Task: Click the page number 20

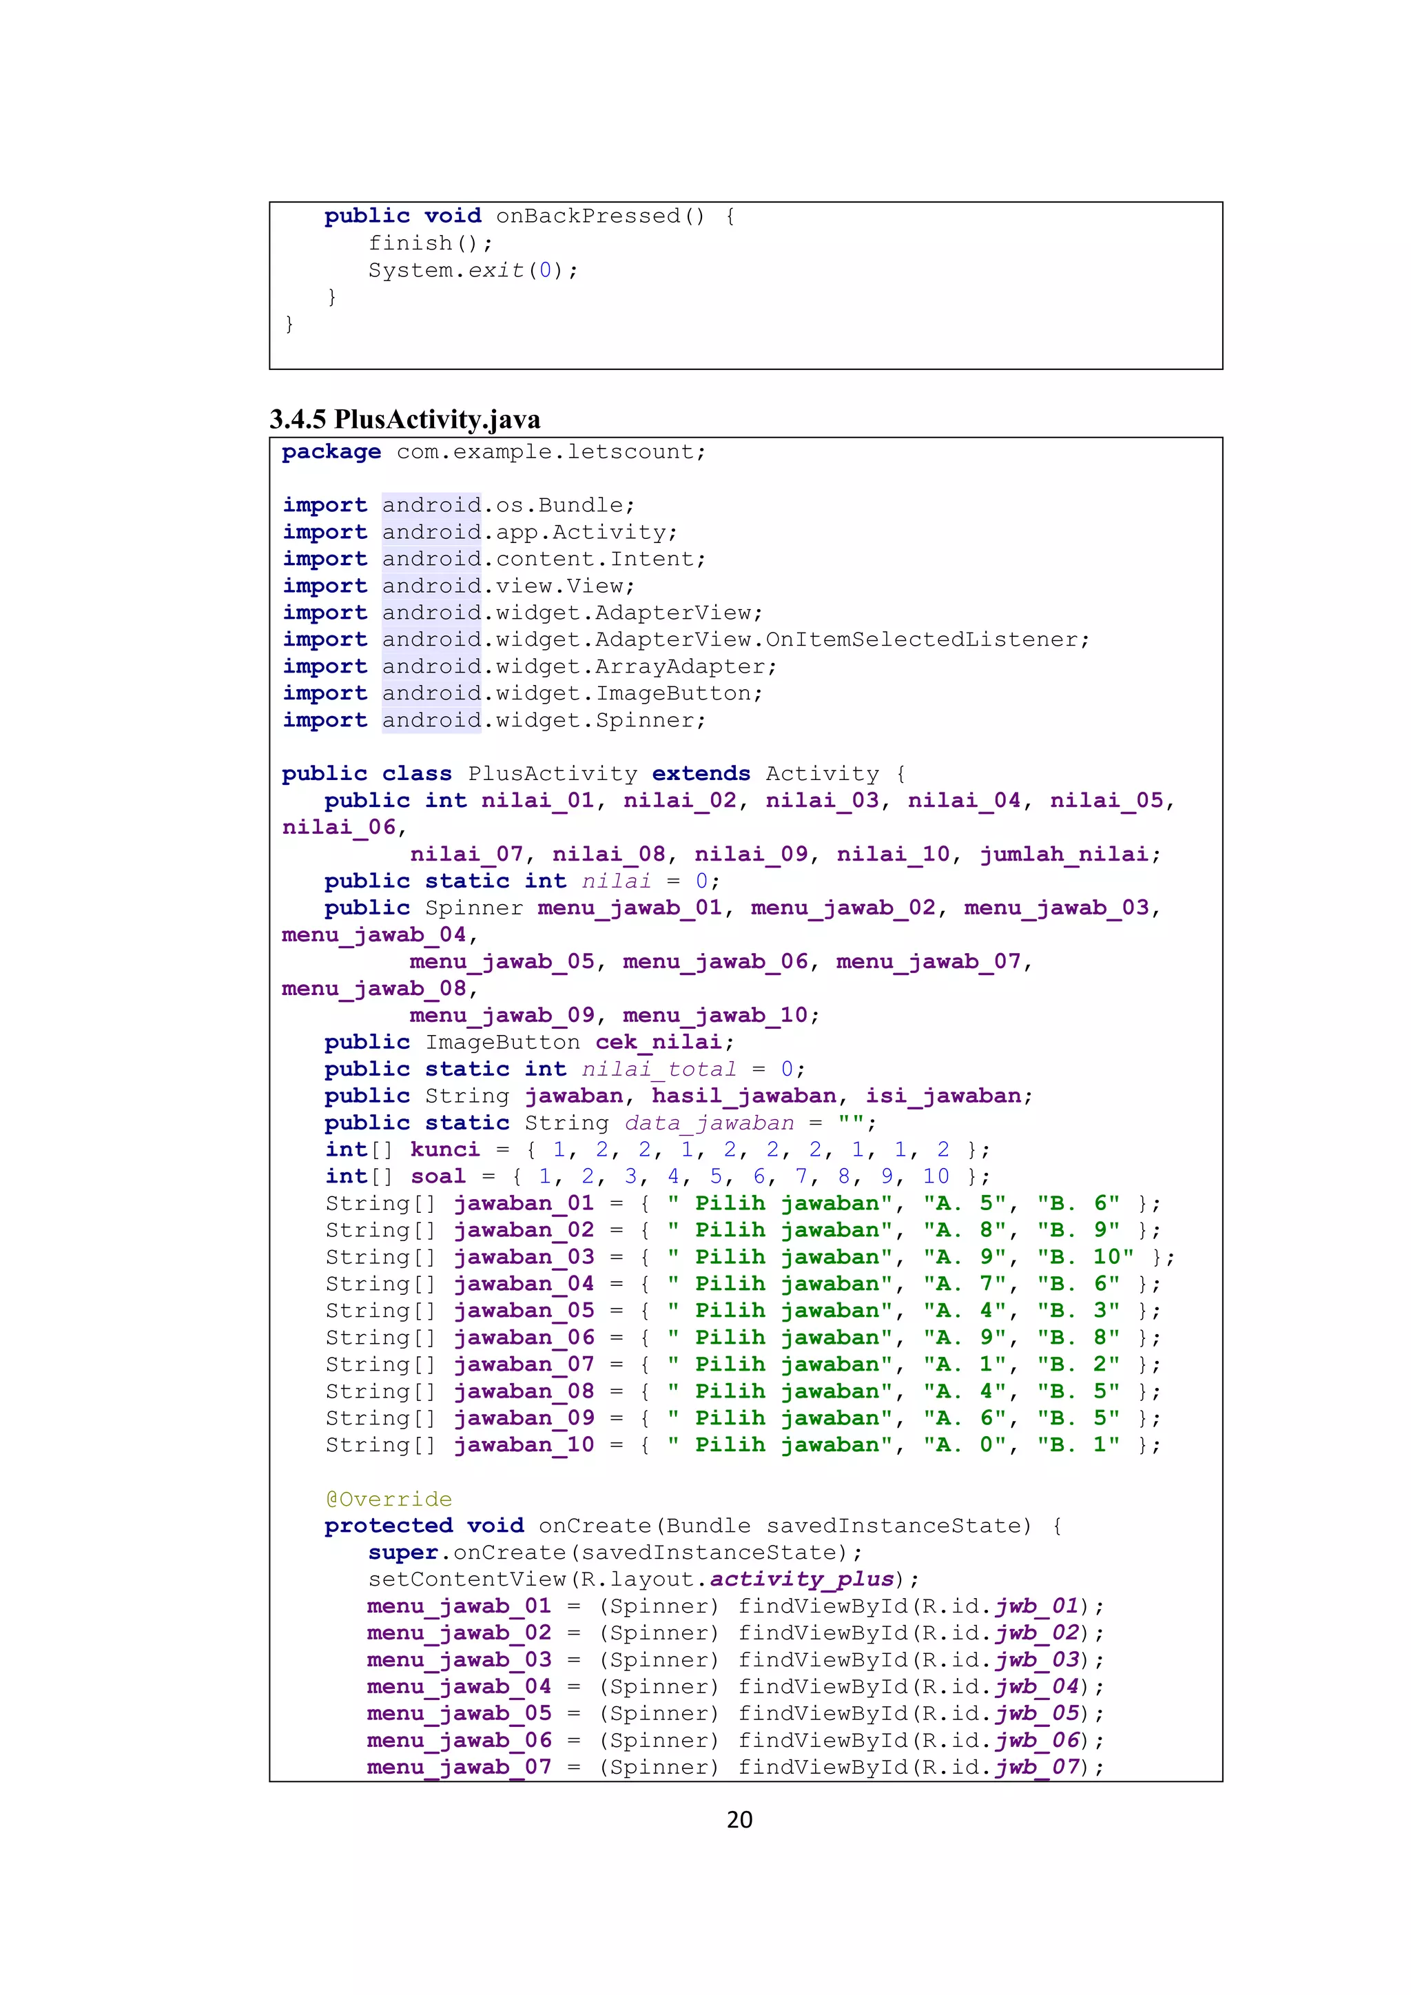Action: [x=739, y=1819]
